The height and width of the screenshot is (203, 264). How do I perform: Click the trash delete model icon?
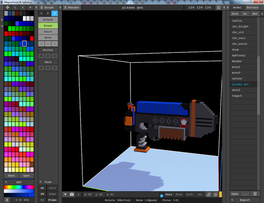click(x=254, y=193)
